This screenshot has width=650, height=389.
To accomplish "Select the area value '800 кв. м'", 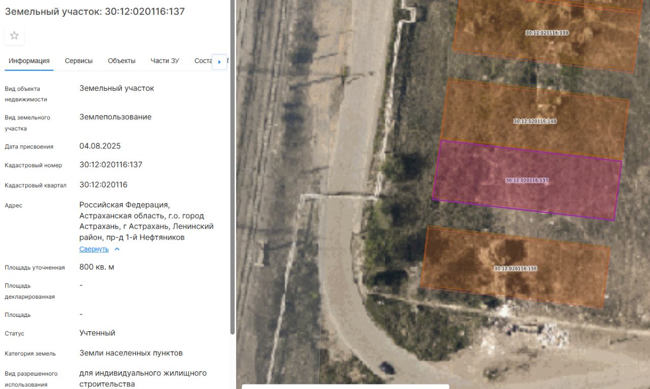I will click(97, 267).
